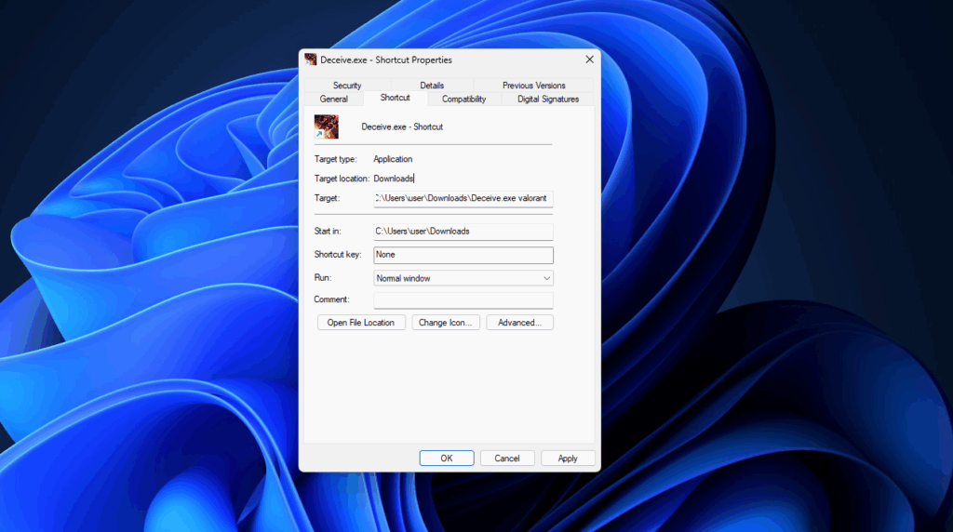Open Advanced shortcut settings
Screen dimensions: 953x532
(519, 323)
